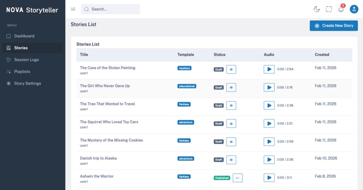Toggle dark mode with moon icon
Screen dimensions: 363x190
click(x=317, y=9)
